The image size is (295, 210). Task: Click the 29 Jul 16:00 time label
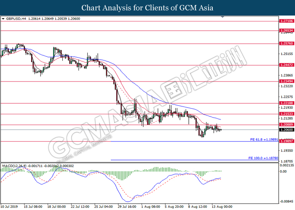tap(127, 207)
